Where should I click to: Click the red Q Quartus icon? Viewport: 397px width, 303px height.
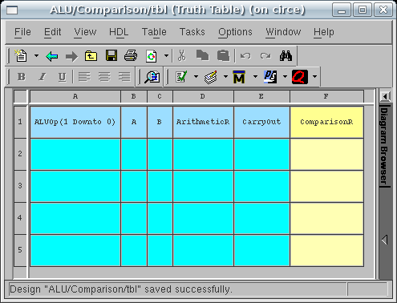click(300, 77)
